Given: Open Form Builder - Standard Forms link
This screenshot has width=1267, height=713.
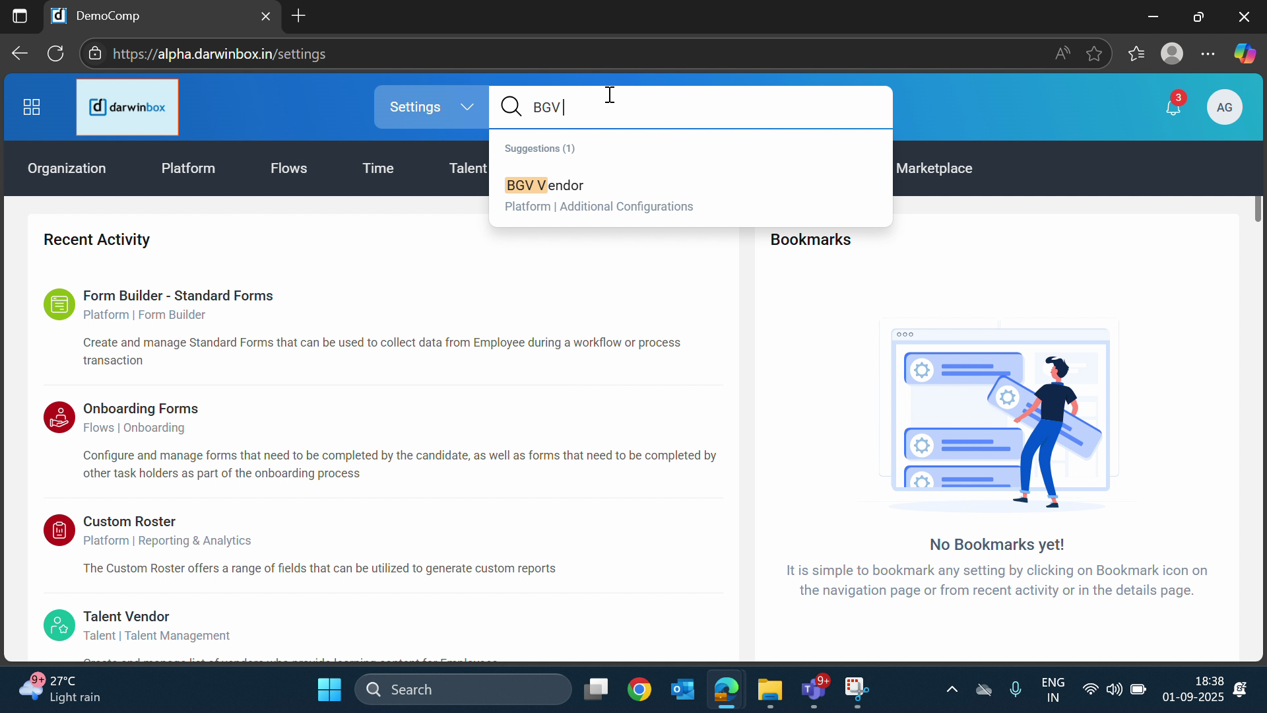Looking at the screenshot, I should (x=178, y=296).
